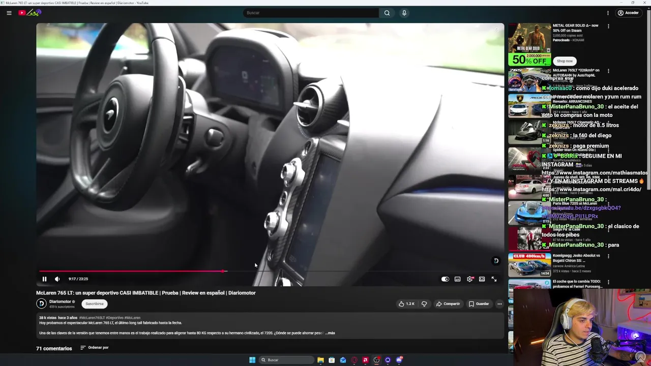Start voice search with the microphone icon
This screenshot has height=366, width=651.
click(x=404, y=13)
